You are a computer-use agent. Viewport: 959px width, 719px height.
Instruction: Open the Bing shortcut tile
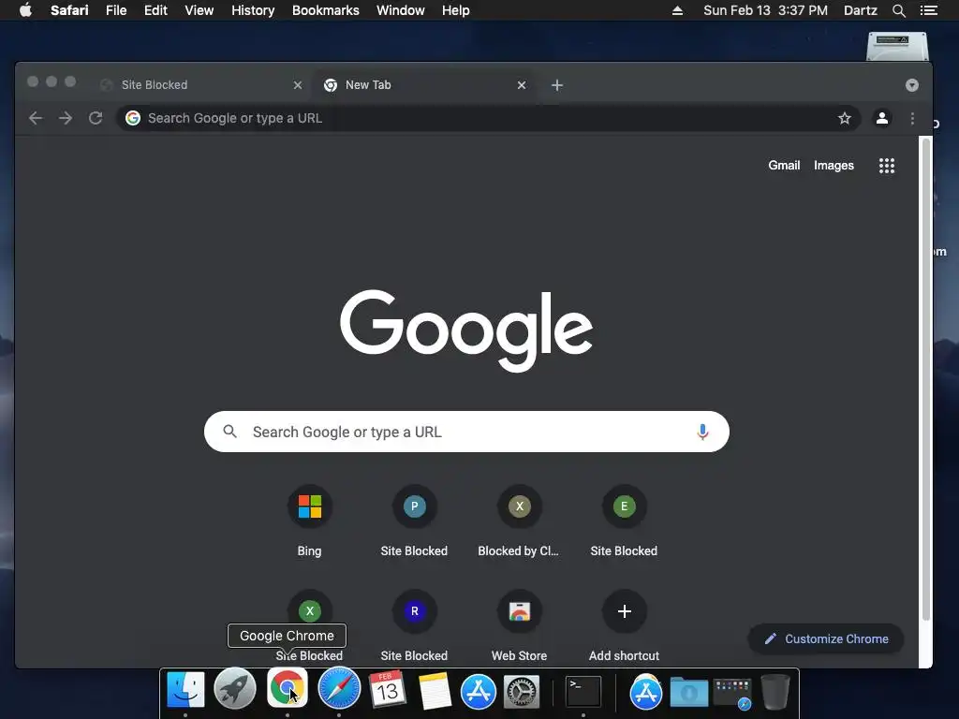(x=309, y=521)
